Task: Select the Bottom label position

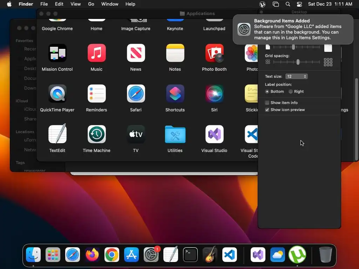Action: point(267,91)
